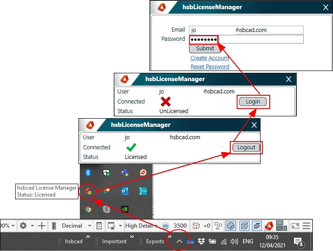Open the battery power icon
Screen dimensions: 333x251
(212, 241)
